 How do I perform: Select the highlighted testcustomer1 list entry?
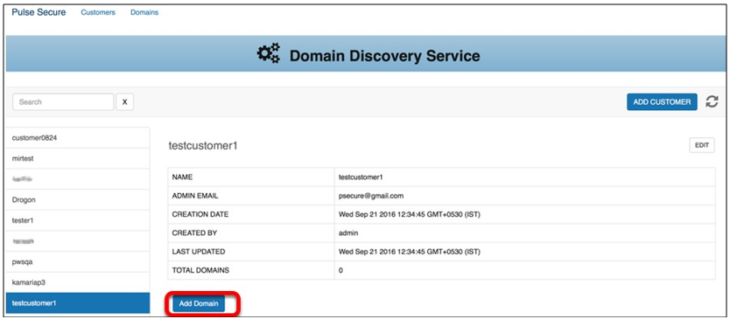pyautogui.click(x=78, y=303)
